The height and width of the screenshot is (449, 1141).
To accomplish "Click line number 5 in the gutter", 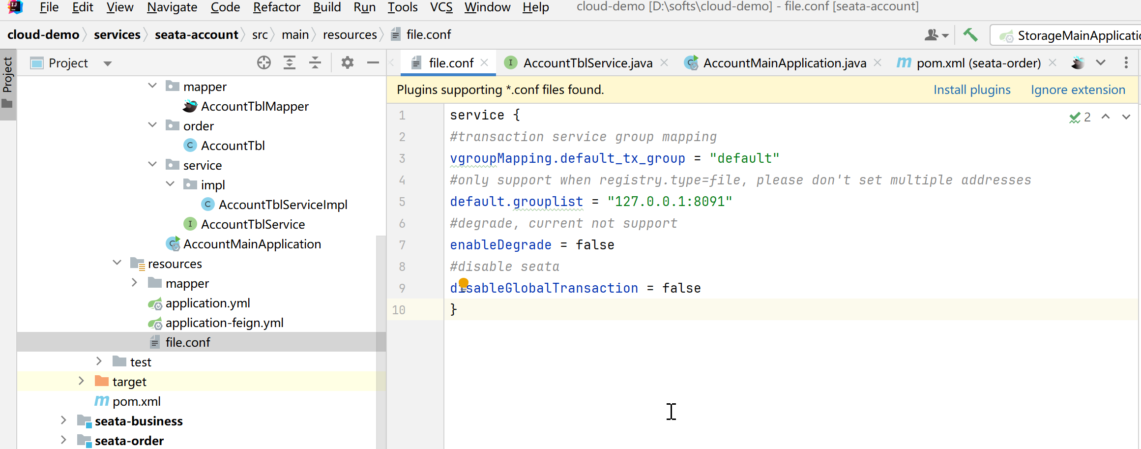I will tap(402, 202).
